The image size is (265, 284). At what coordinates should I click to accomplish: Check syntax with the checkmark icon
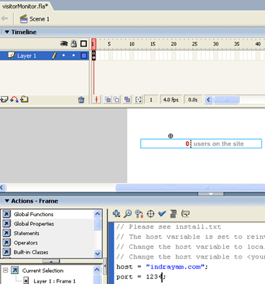(x=162, y=214)
